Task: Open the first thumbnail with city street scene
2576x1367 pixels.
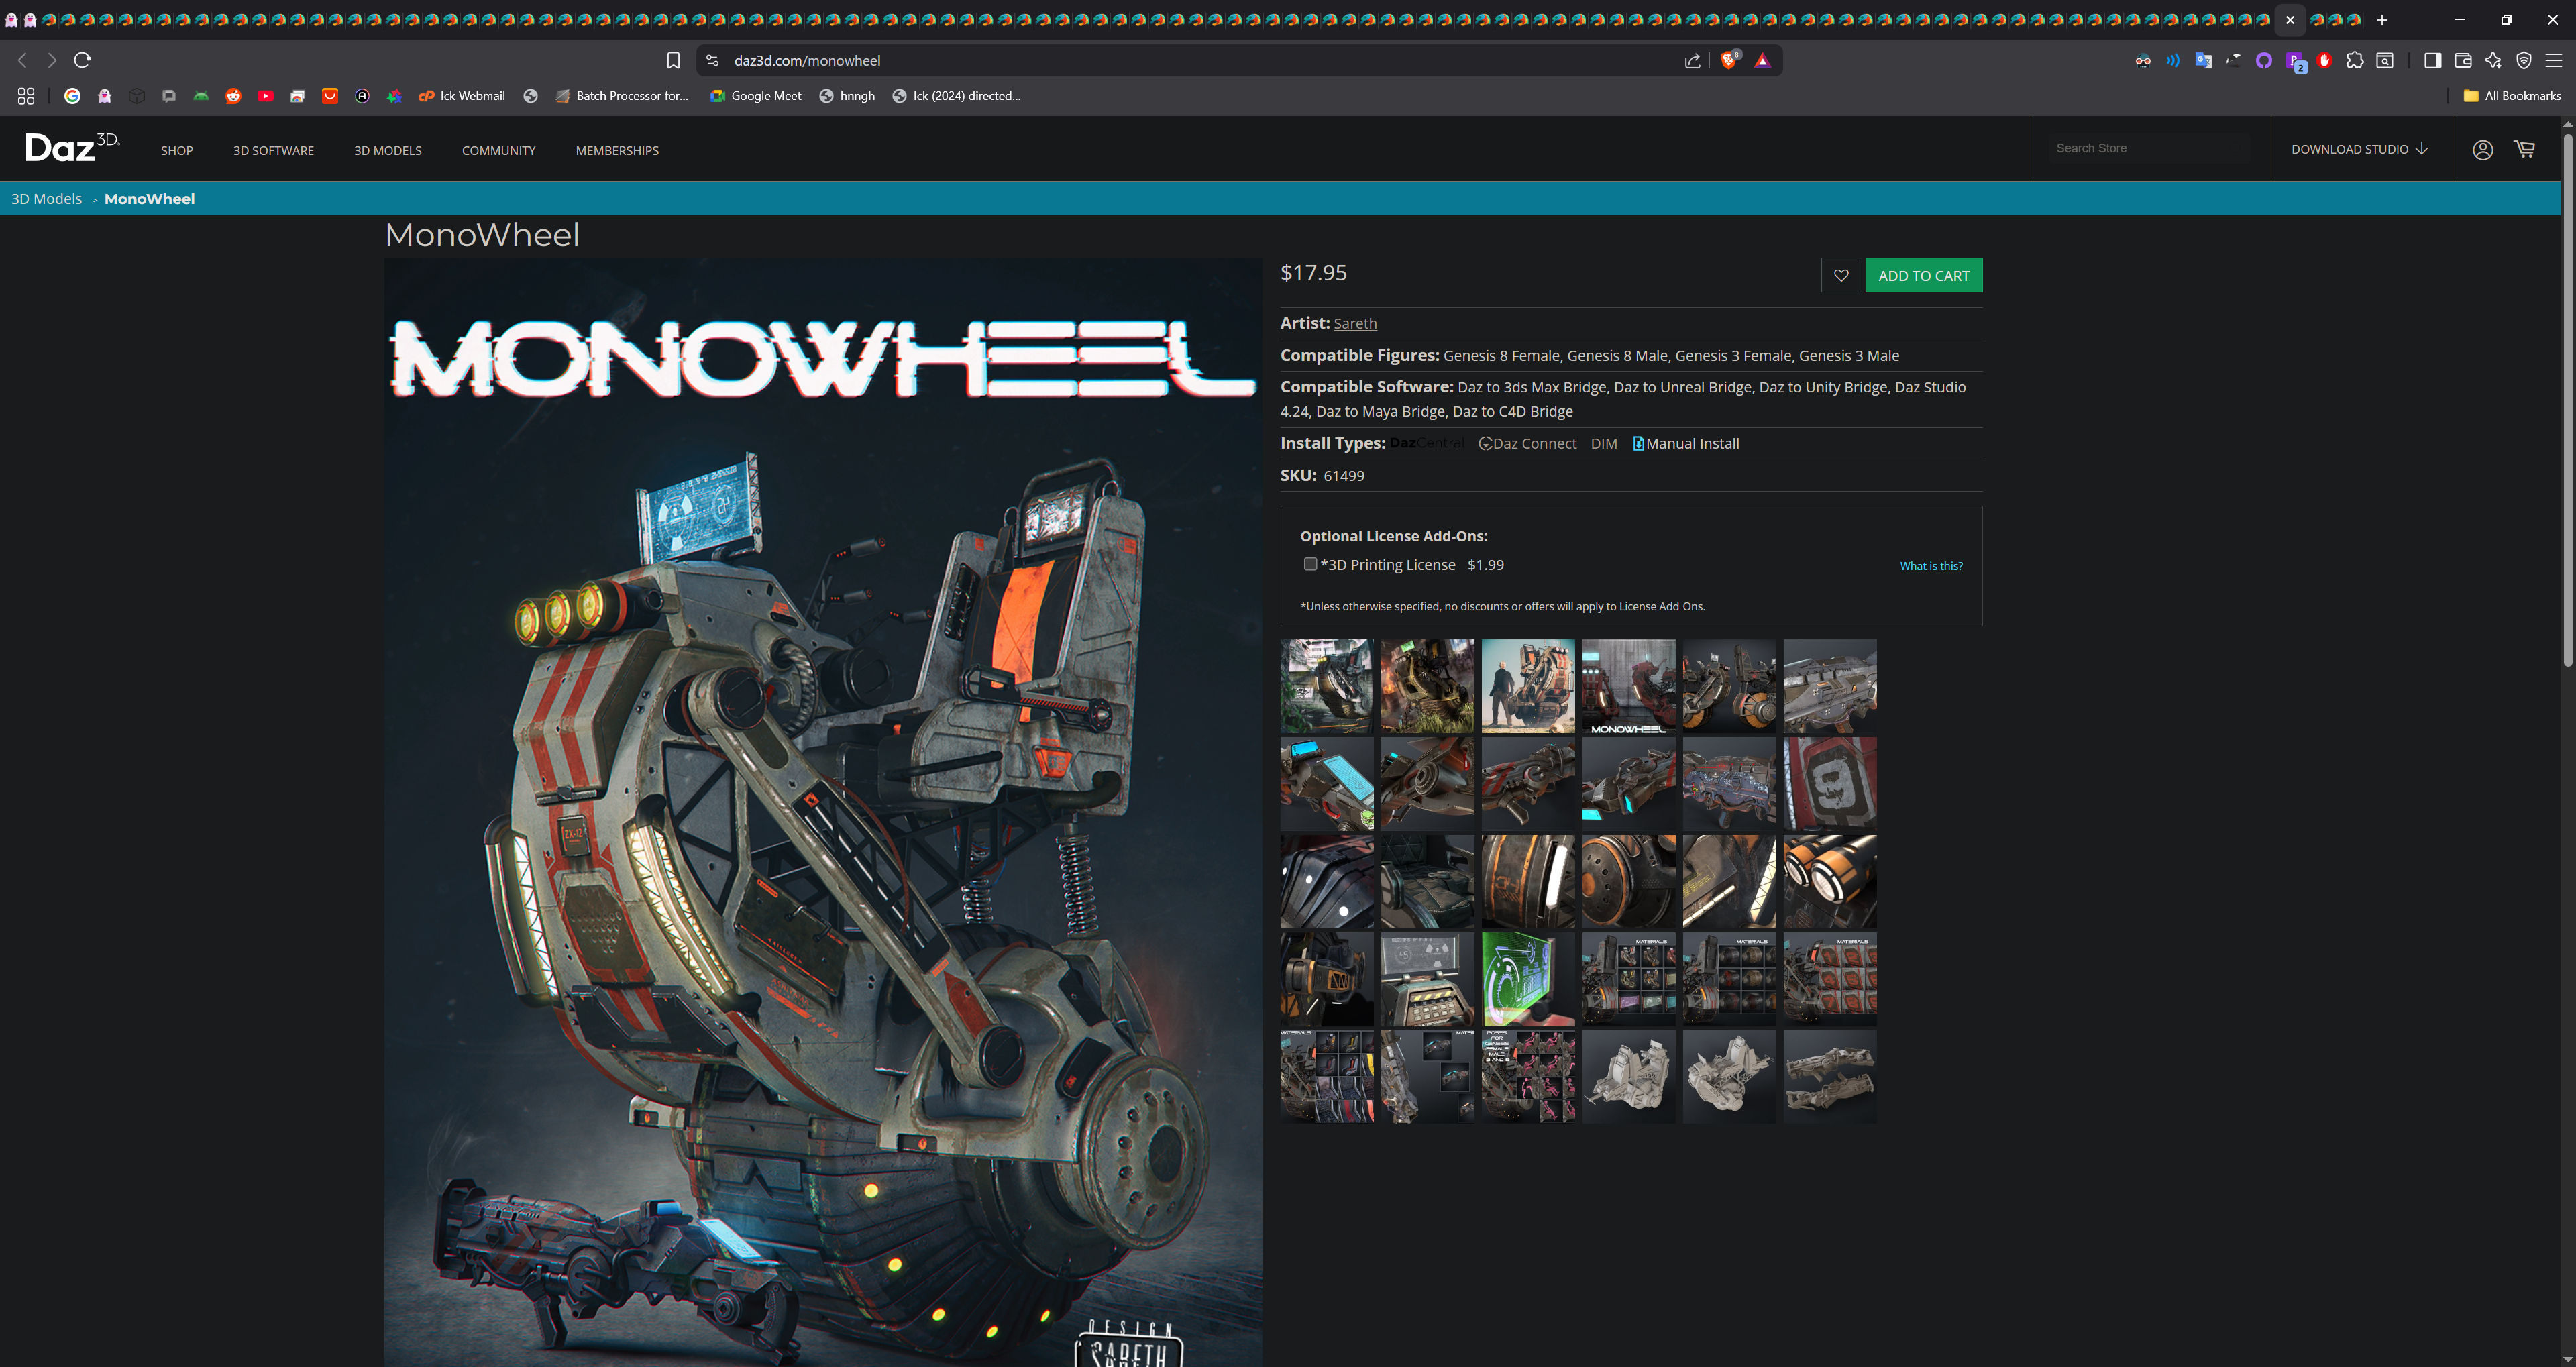Action: click(x=1327, y=686)
